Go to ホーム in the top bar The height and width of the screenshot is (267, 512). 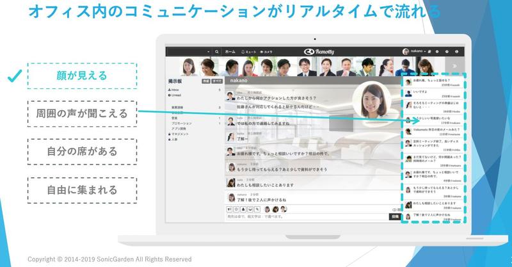pos(230,52)
